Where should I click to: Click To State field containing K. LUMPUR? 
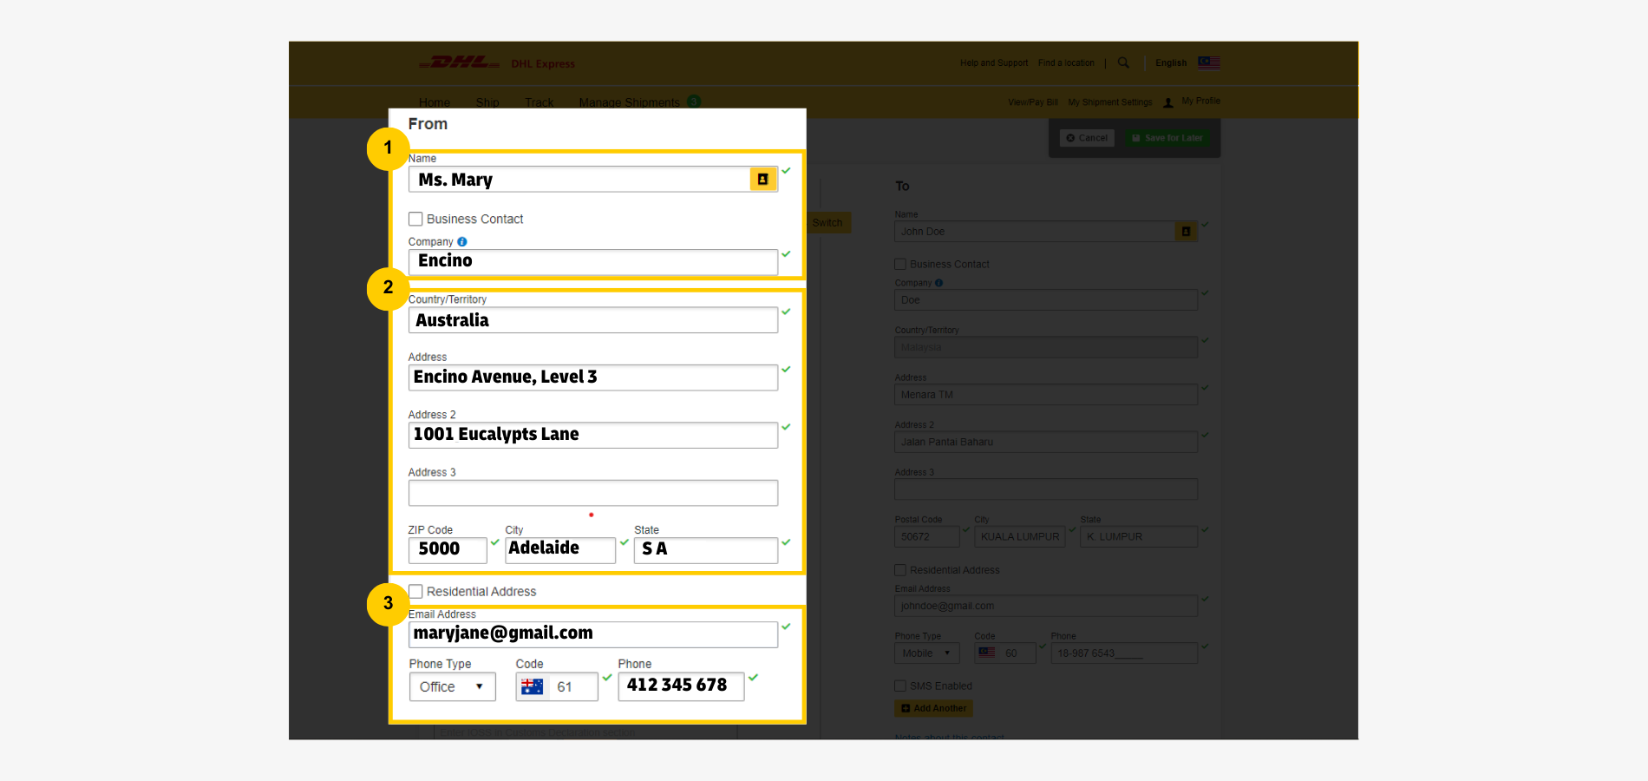[1139, 536]
